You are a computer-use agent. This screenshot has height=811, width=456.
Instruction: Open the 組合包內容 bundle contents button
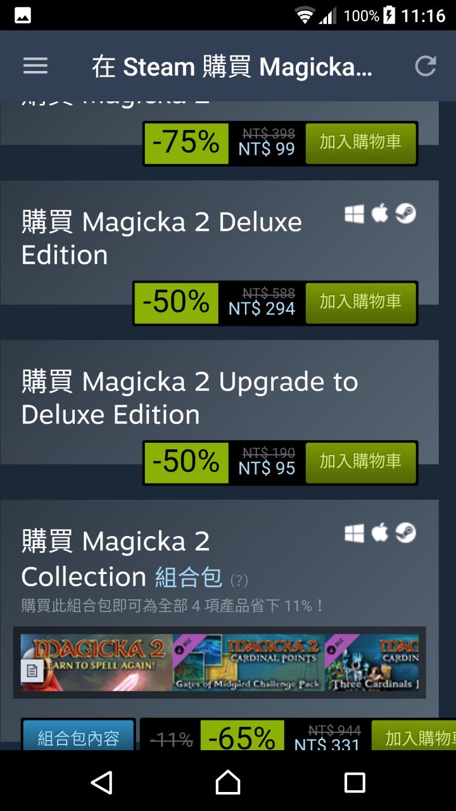point(79,738)
